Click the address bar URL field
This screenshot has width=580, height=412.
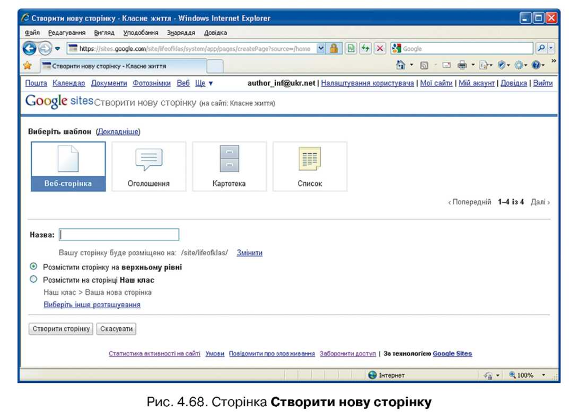coord(192,48)
